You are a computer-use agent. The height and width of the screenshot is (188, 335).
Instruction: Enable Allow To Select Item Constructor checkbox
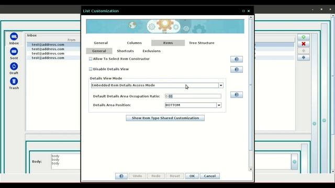[x=91, y=59]
